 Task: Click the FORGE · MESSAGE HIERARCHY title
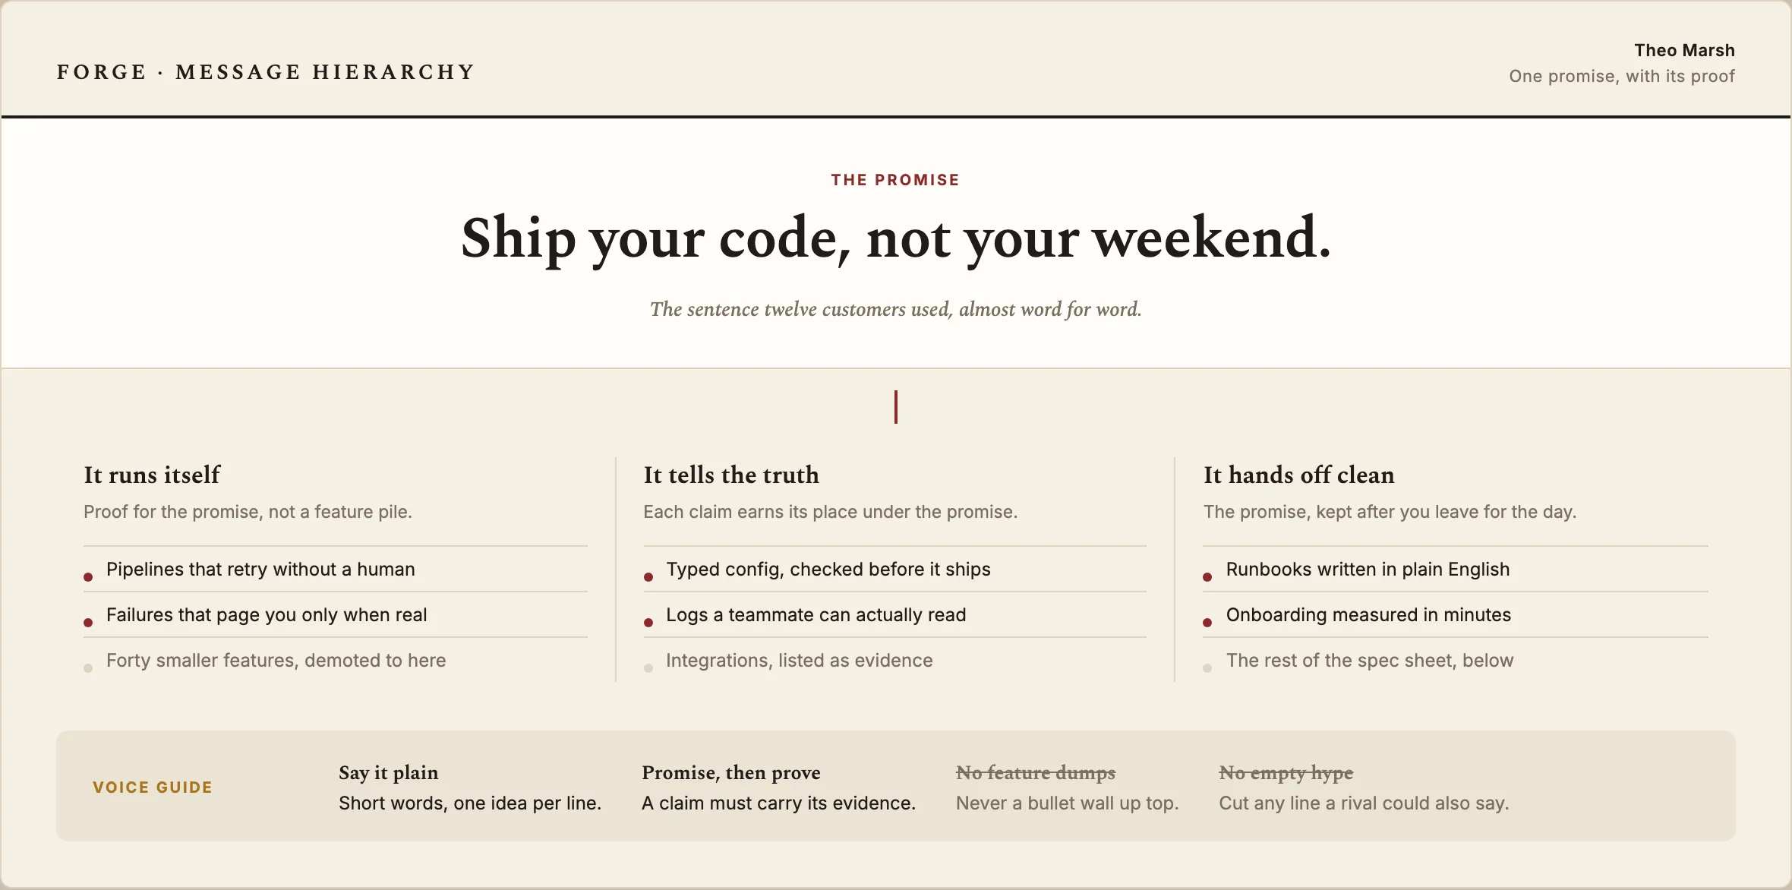[x=266, y=72]
